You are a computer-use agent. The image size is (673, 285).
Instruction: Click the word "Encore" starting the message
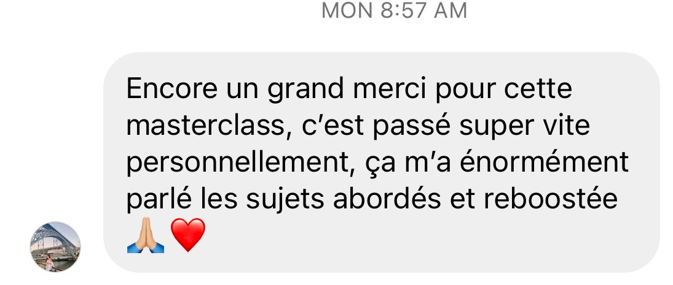pyautogui.click(x=171, y=89)
